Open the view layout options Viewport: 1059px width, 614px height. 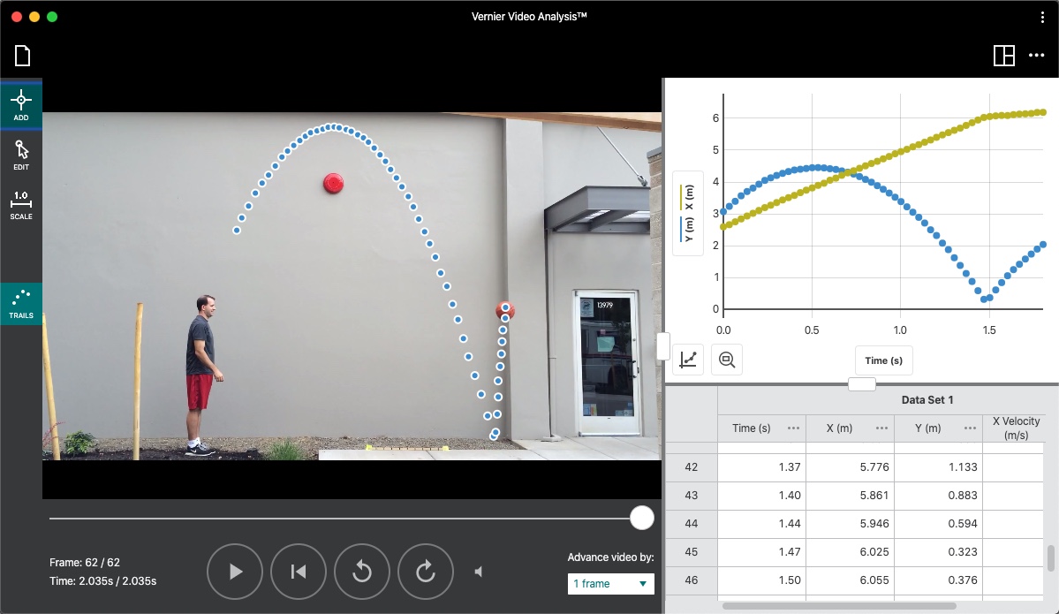1004,56
